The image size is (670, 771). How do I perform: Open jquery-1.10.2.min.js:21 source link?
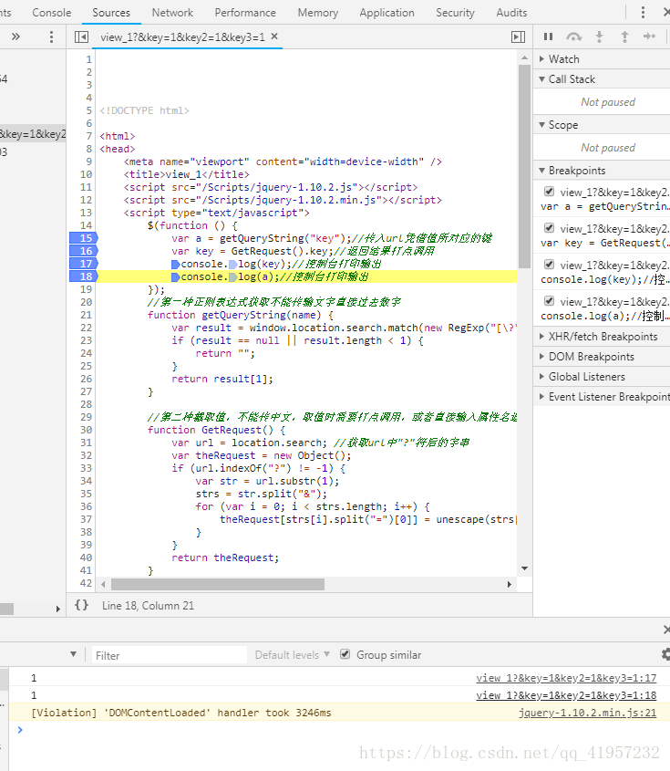587,713
